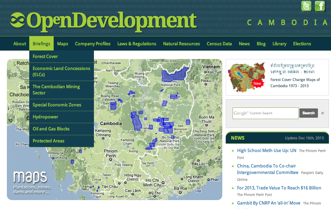
Task: Open the About menu item
Action: tap(20, 44)
